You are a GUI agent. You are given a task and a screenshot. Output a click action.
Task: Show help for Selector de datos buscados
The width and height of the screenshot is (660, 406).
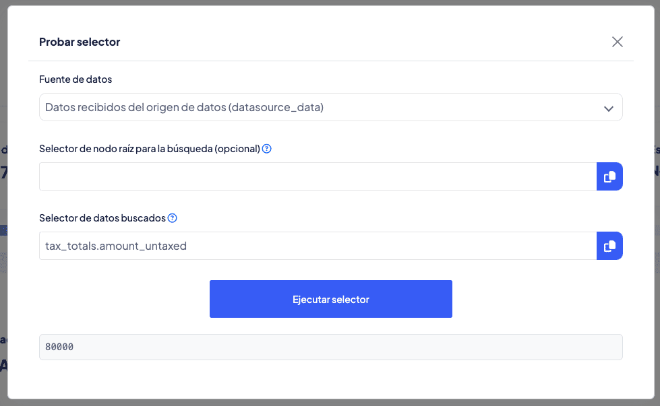click(x=173, y=218)
